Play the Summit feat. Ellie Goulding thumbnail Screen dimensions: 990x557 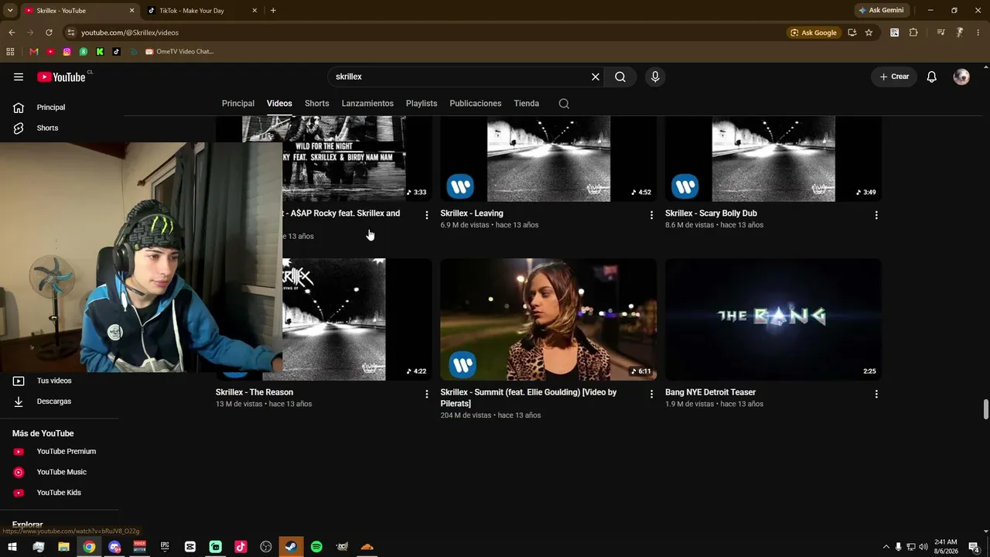point(548,320)
